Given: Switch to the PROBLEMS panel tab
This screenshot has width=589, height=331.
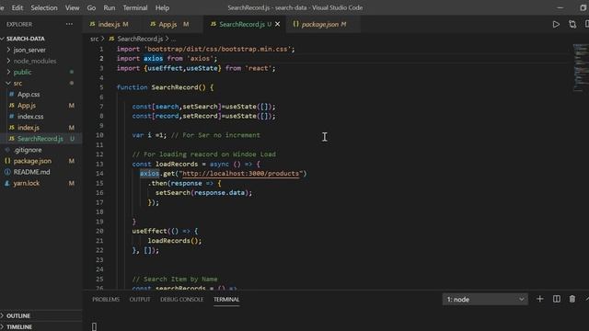Looking at the screenshot, I should (106, 300).
